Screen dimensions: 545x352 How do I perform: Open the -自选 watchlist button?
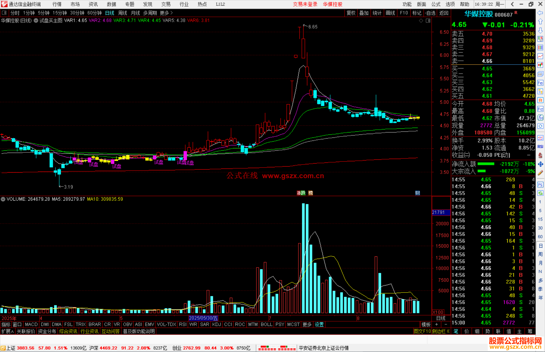[x=430, y=13]
